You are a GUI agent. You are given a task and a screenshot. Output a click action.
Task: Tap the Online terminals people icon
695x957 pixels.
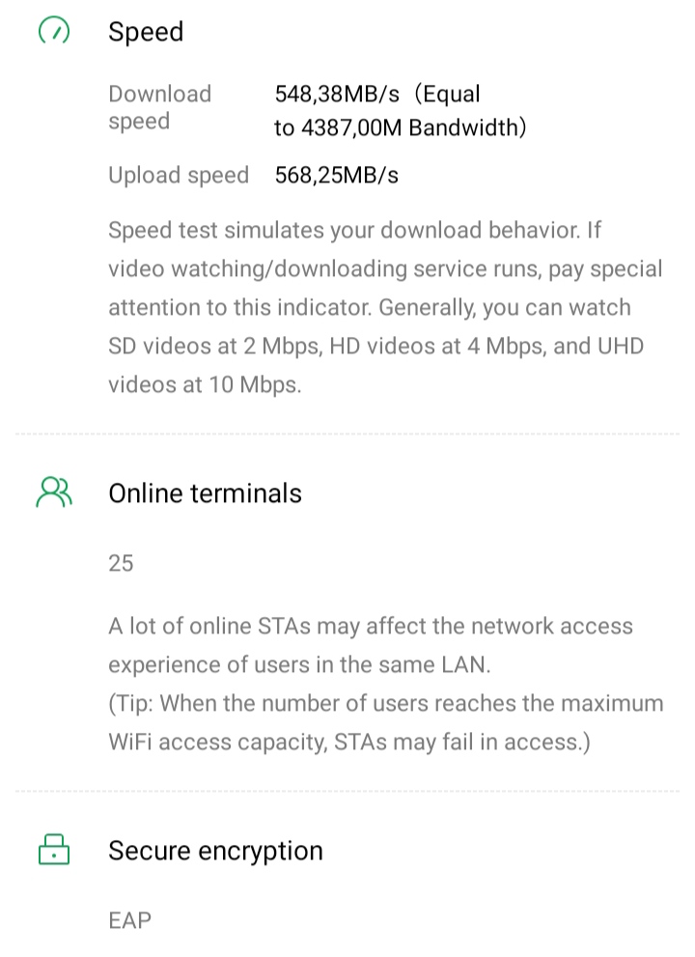coord(54,493)
